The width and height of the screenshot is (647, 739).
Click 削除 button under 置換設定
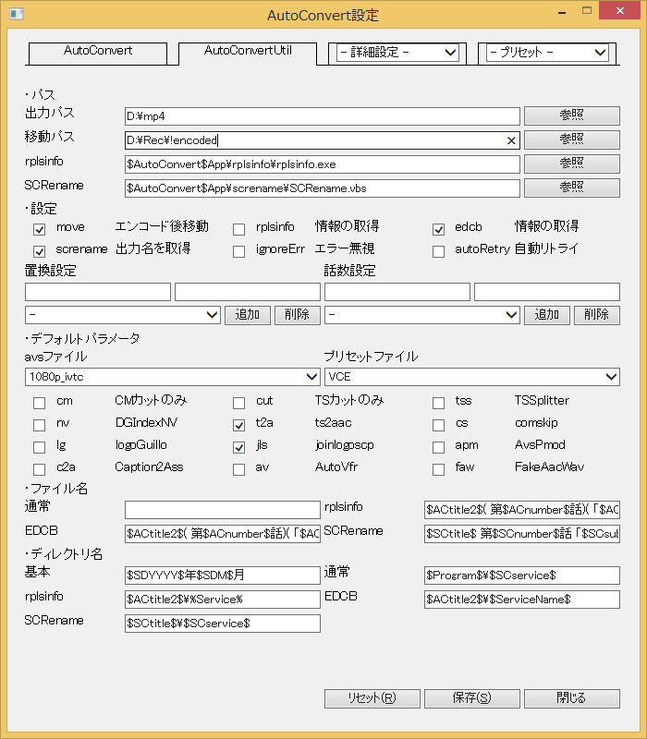[x=297, y=315]
